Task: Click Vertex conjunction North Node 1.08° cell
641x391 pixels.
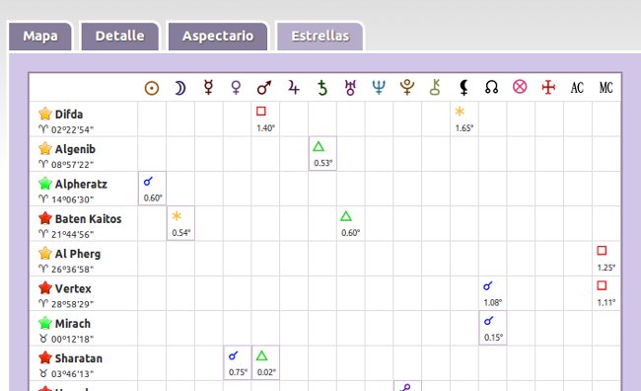Action: 493,293
